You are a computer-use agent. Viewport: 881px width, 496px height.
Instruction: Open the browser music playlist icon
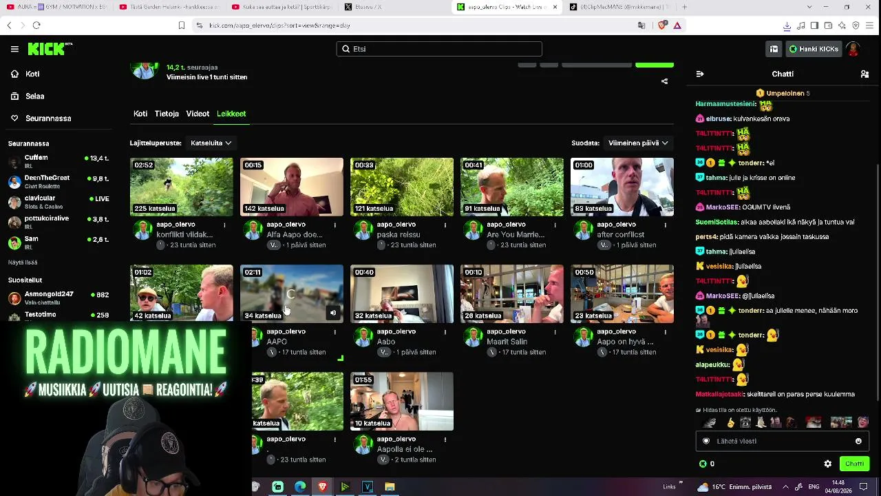pos(800,25)
